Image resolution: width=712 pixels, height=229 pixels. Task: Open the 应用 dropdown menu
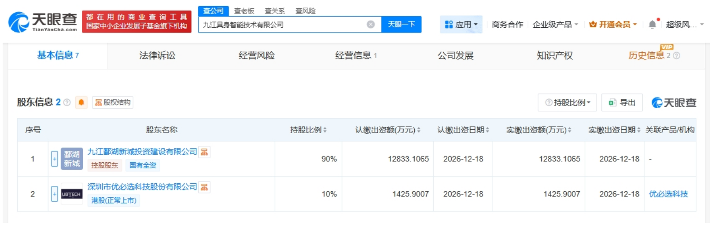pyautogui.click(x=461, y=25)
